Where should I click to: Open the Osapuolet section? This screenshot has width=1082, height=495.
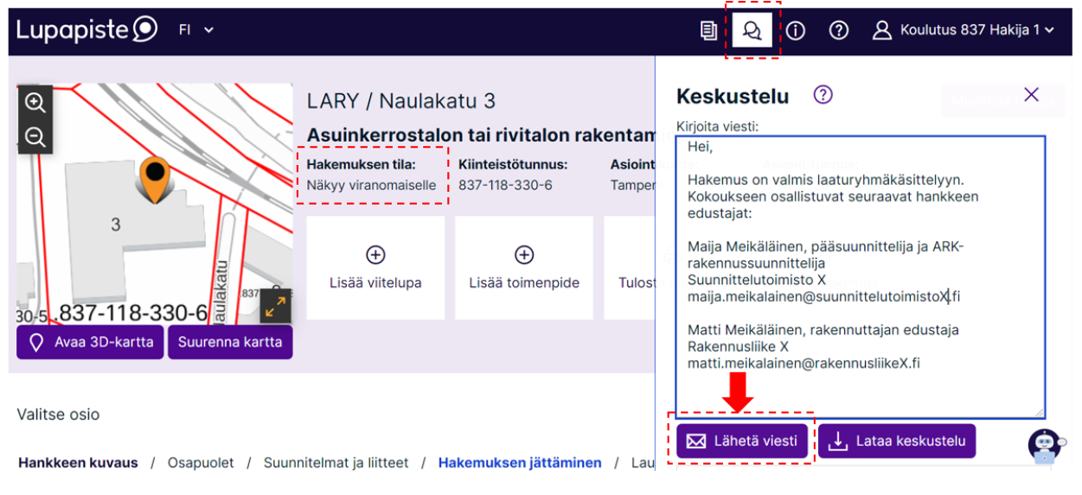pos(201,463)
